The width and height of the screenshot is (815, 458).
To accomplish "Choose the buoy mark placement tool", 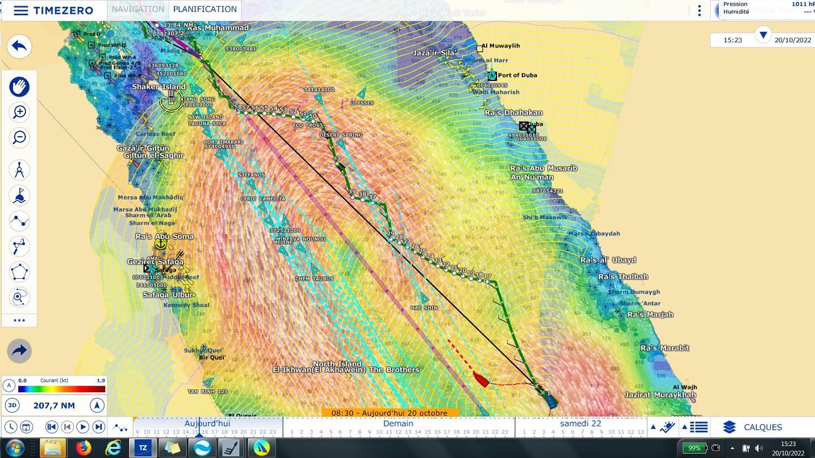I will point(19,196).
